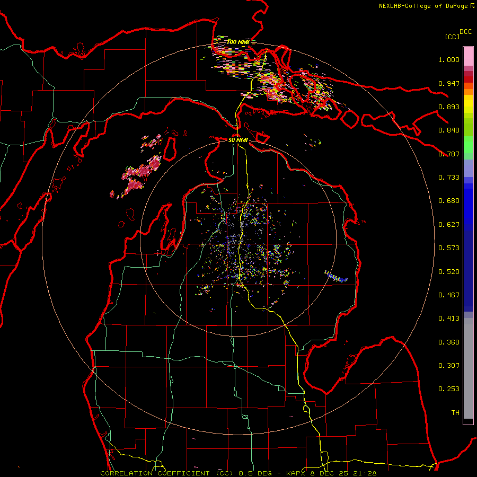The width and height of the screenshot is (477, 477).
Task: Pick the light pink swatch atop the color bar
Action: 468,56
